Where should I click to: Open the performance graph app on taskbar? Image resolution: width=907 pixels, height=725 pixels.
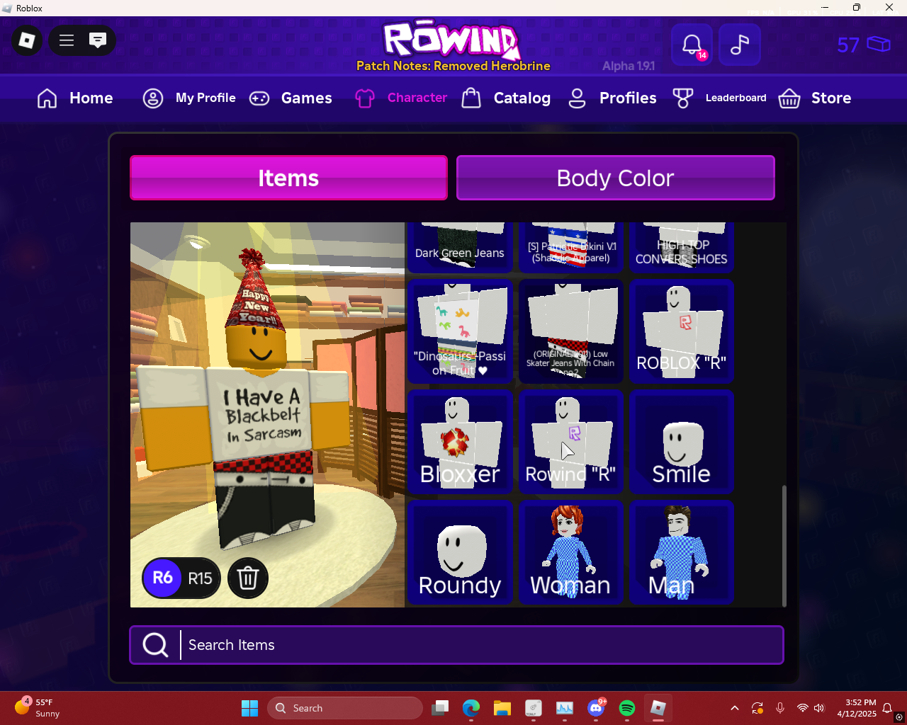point(565,708)
